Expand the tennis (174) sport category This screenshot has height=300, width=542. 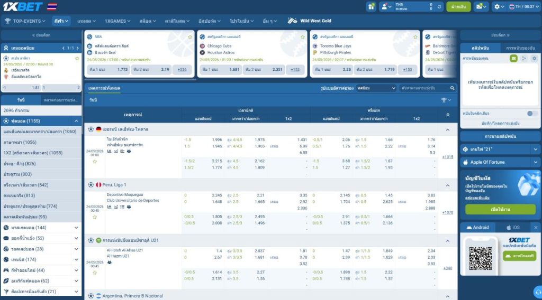tap(41, 260)
